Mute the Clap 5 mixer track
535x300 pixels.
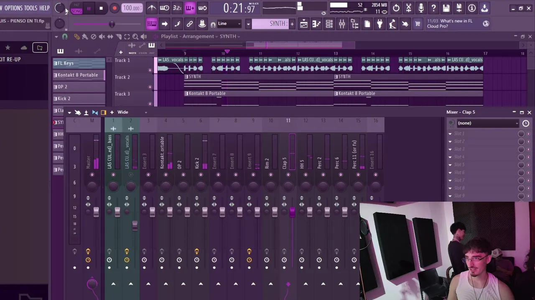pyautogui.click(x=288, y=175)
